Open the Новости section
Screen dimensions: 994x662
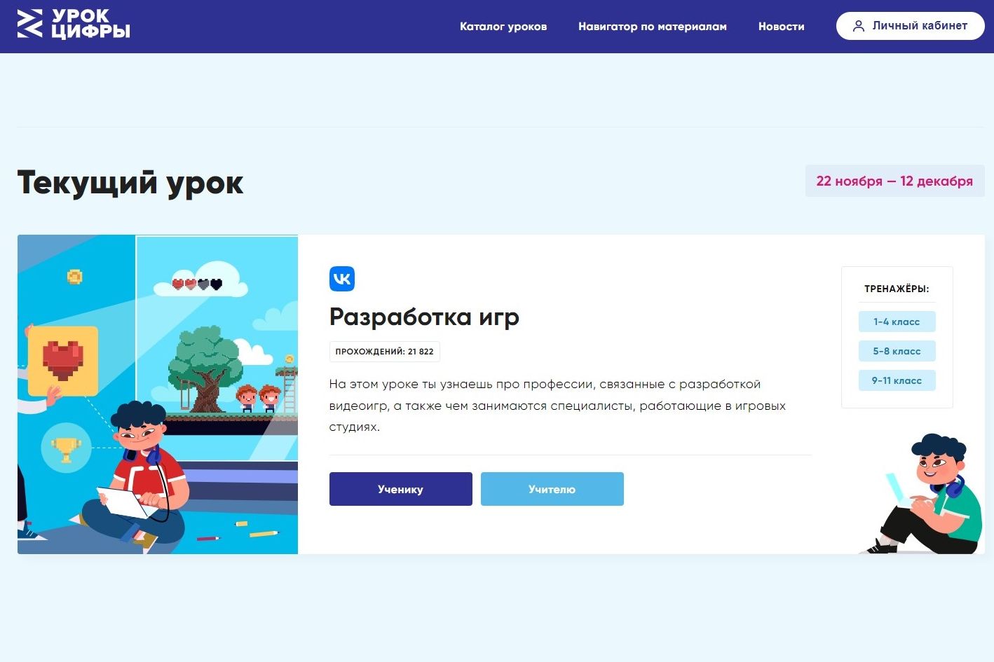click(781, 27)
